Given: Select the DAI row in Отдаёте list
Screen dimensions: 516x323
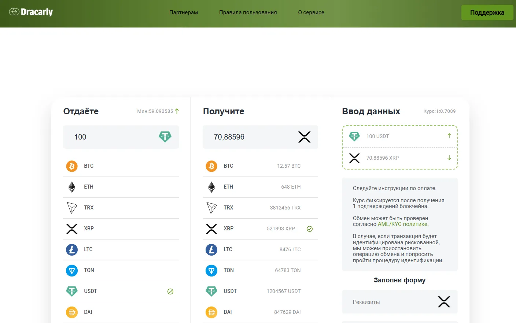Looking at the screenshot, I should (x=121, y=312).
